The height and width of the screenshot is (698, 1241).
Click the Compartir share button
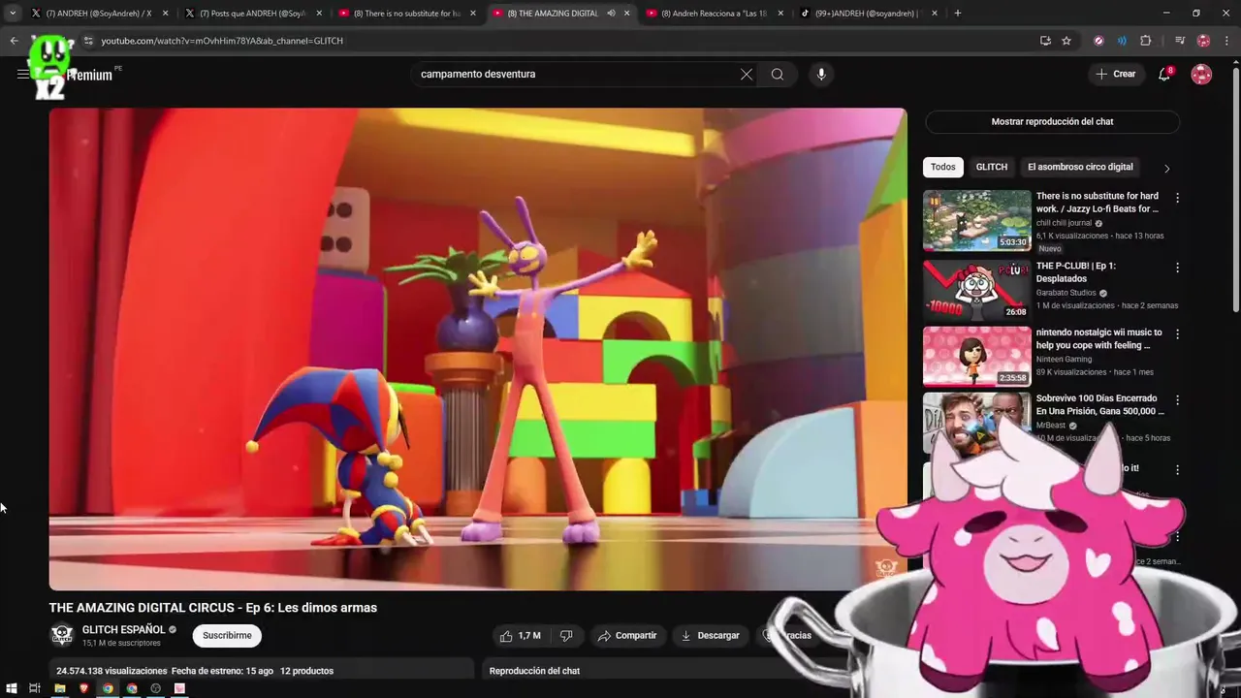coord(627,635)
